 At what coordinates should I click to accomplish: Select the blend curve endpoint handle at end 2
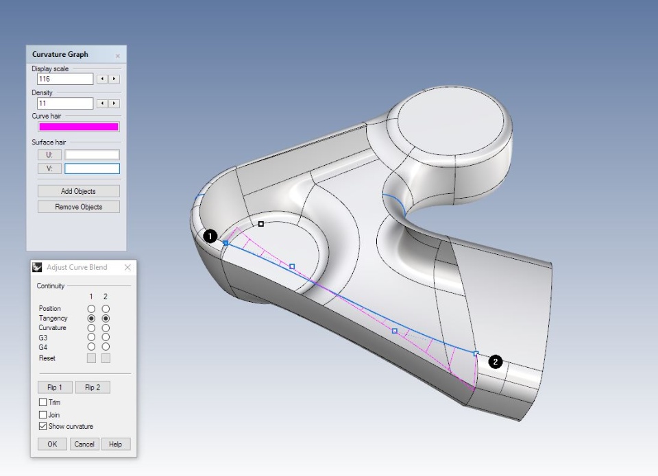click(x=476, y=353)
